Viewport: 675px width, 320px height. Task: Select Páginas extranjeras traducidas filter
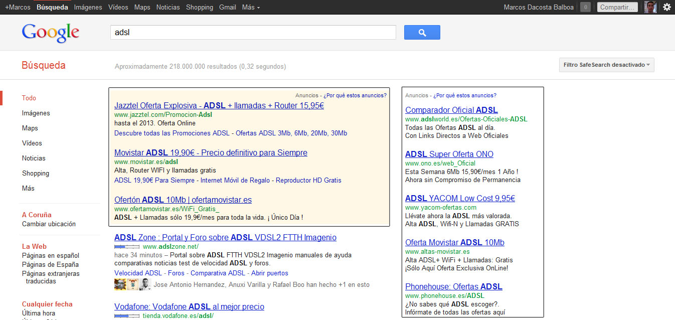coord(51,277)
